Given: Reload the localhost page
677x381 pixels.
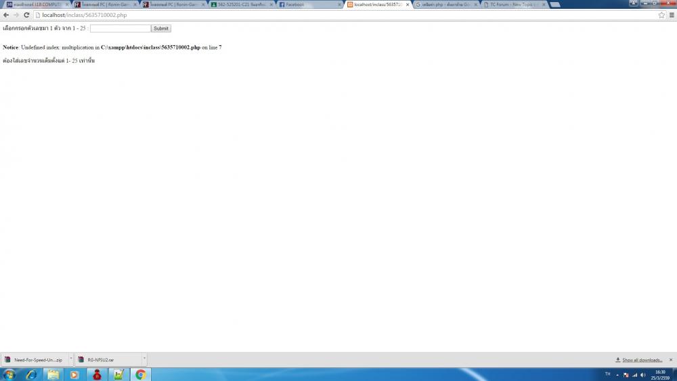Looking at the screenshot, I should (x=26, y=15).
